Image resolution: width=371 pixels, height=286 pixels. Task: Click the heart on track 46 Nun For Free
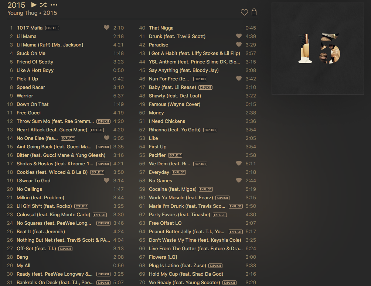click(x=239, y=79)
